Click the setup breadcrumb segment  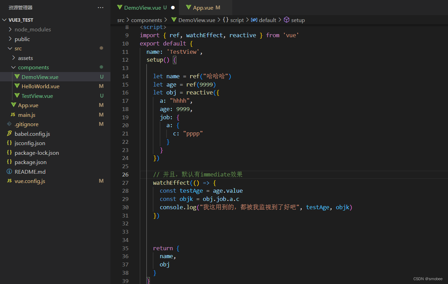(298, 20)
